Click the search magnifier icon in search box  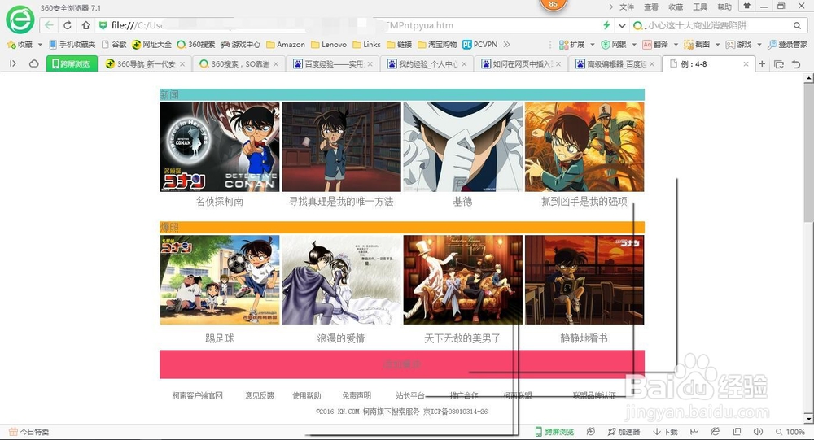tap(797, 25)
